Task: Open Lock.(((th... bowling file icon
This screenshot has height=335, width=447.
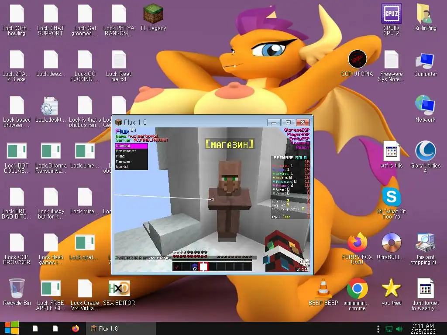Action: (x=17, y=14)
